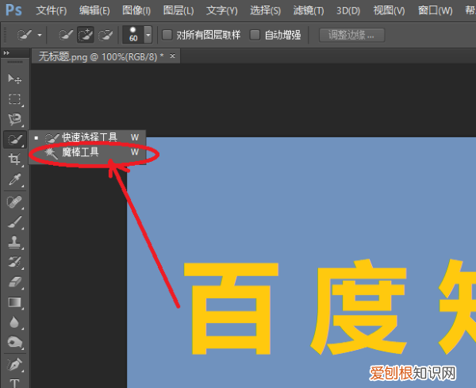Close the 无标题.png document tab

172,56
